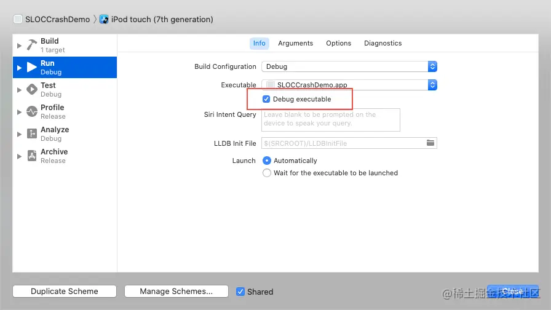Click iPod touch (7th generation) destination text
Image resolution: width=551 pixels, height=310 pixels.
coord(162,19)
